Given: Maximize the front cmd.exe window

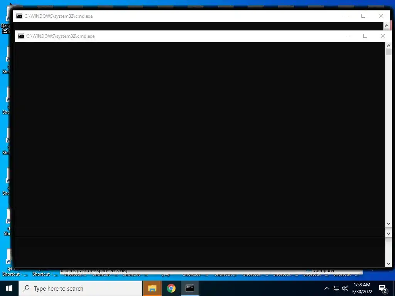Looking at the screenshot, I should click(365, 36).
